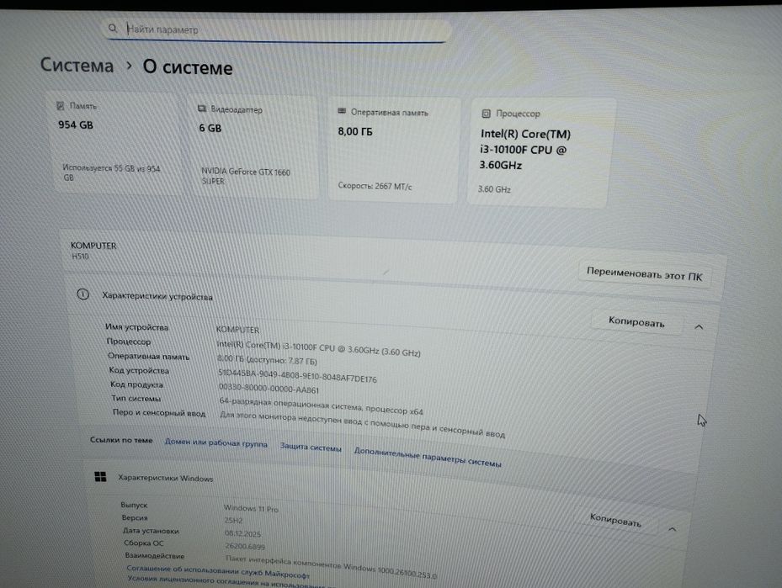
Task: Open the Оперативная память 8,00 ГБ card
Action: point(393,151)
